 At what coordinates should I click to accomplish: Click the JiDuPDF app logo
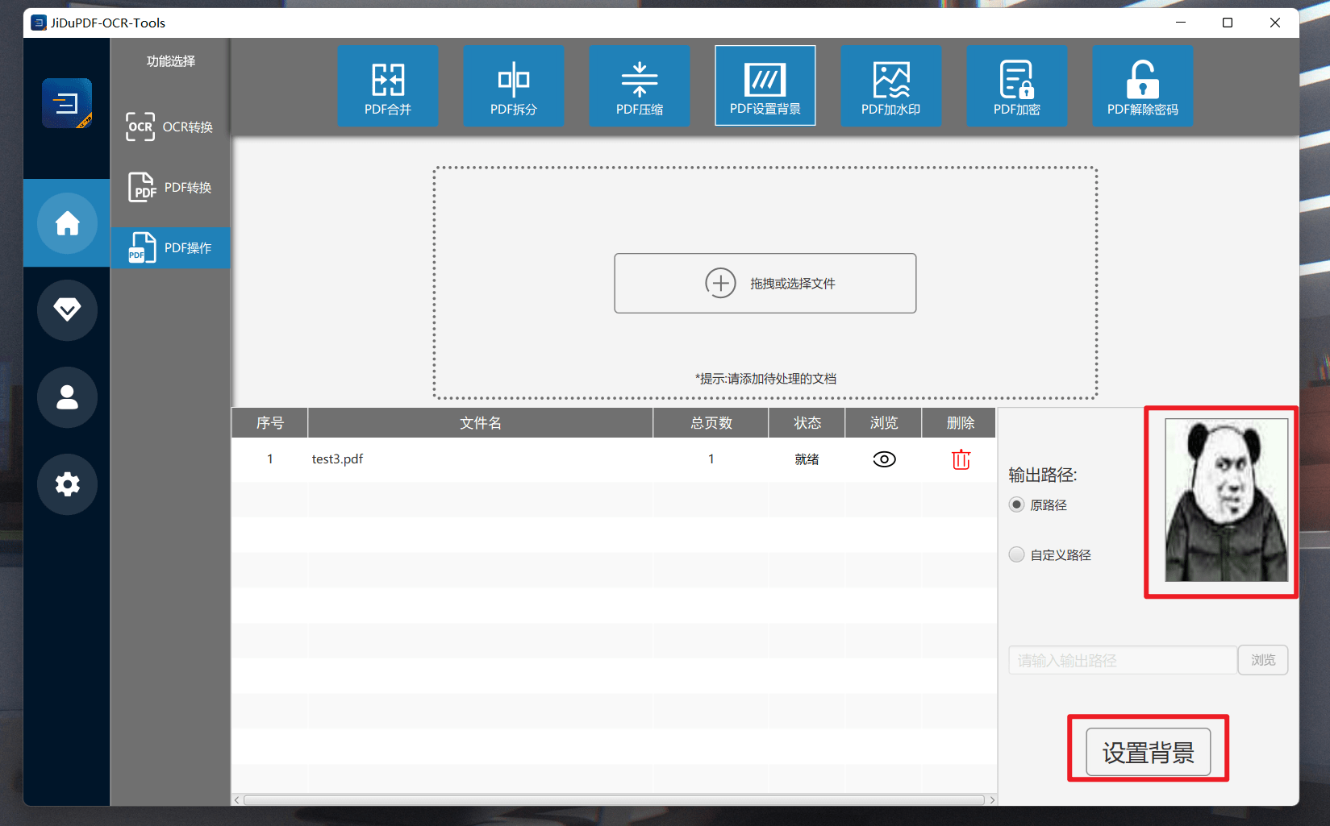67,103
